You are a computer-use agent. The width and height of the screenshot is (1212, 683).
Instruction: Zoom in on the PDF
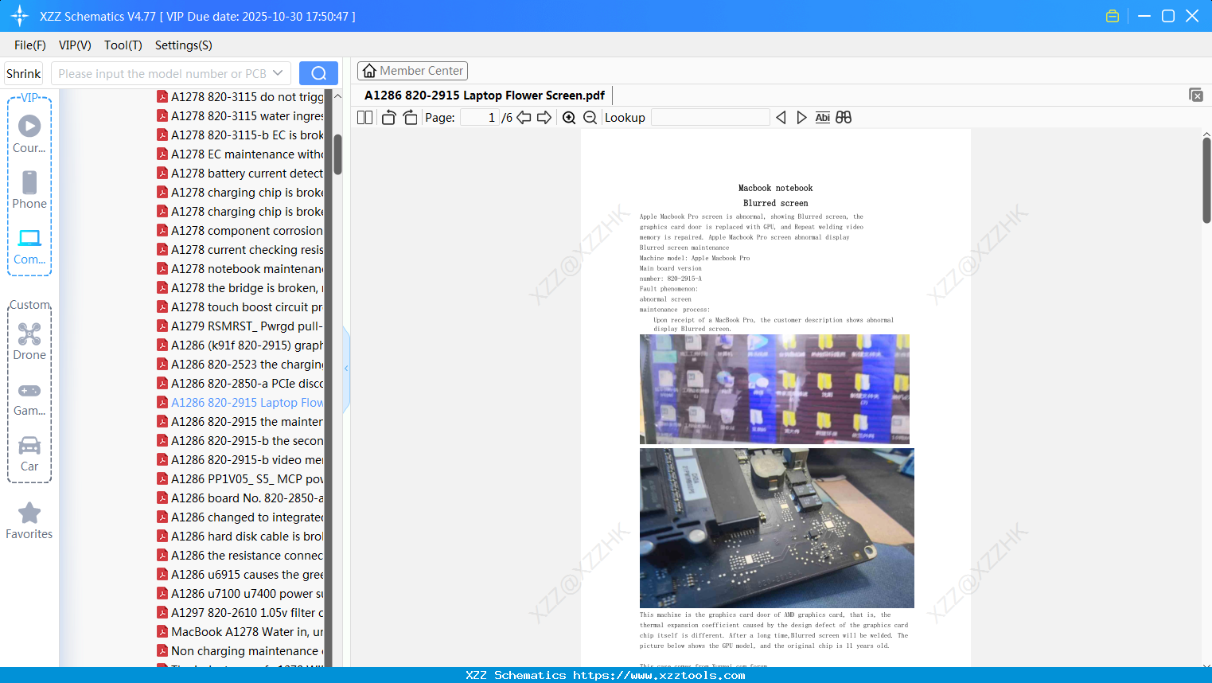tap(569, 117)
